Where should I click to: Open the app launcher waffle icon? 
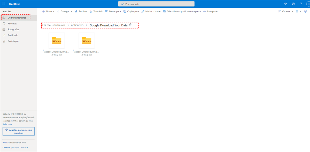4,4
